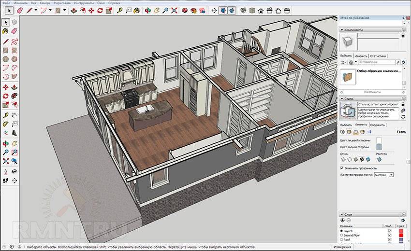Open the 'Камера' menu
Screen dimensions: 411x251
[45, 3]
